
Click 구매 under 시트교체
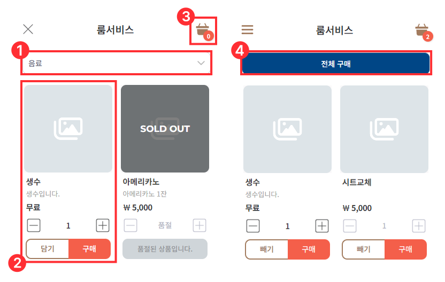pos(405,249)
